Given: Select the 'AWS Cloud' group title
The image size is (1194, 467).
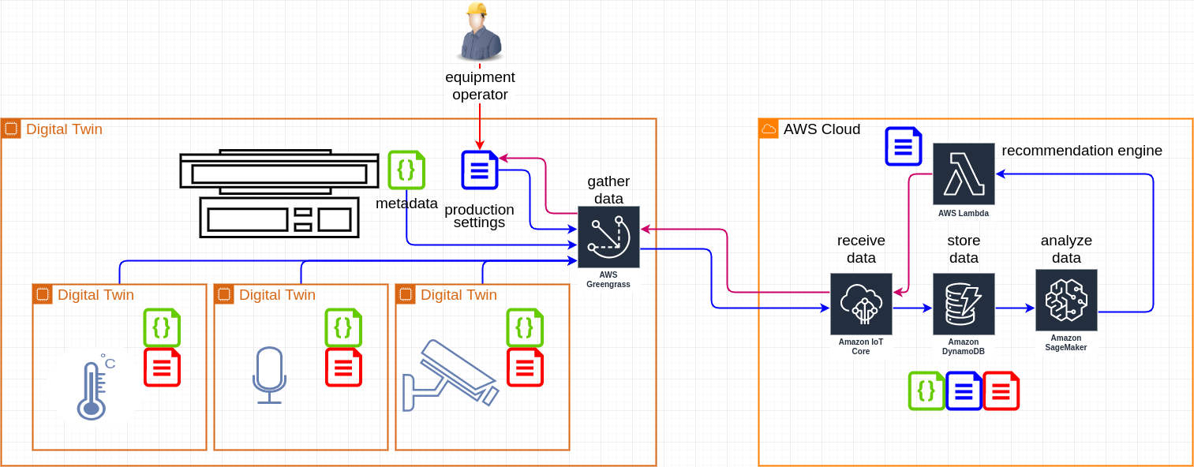Looking at the screenshot, I should coord(822,129).
